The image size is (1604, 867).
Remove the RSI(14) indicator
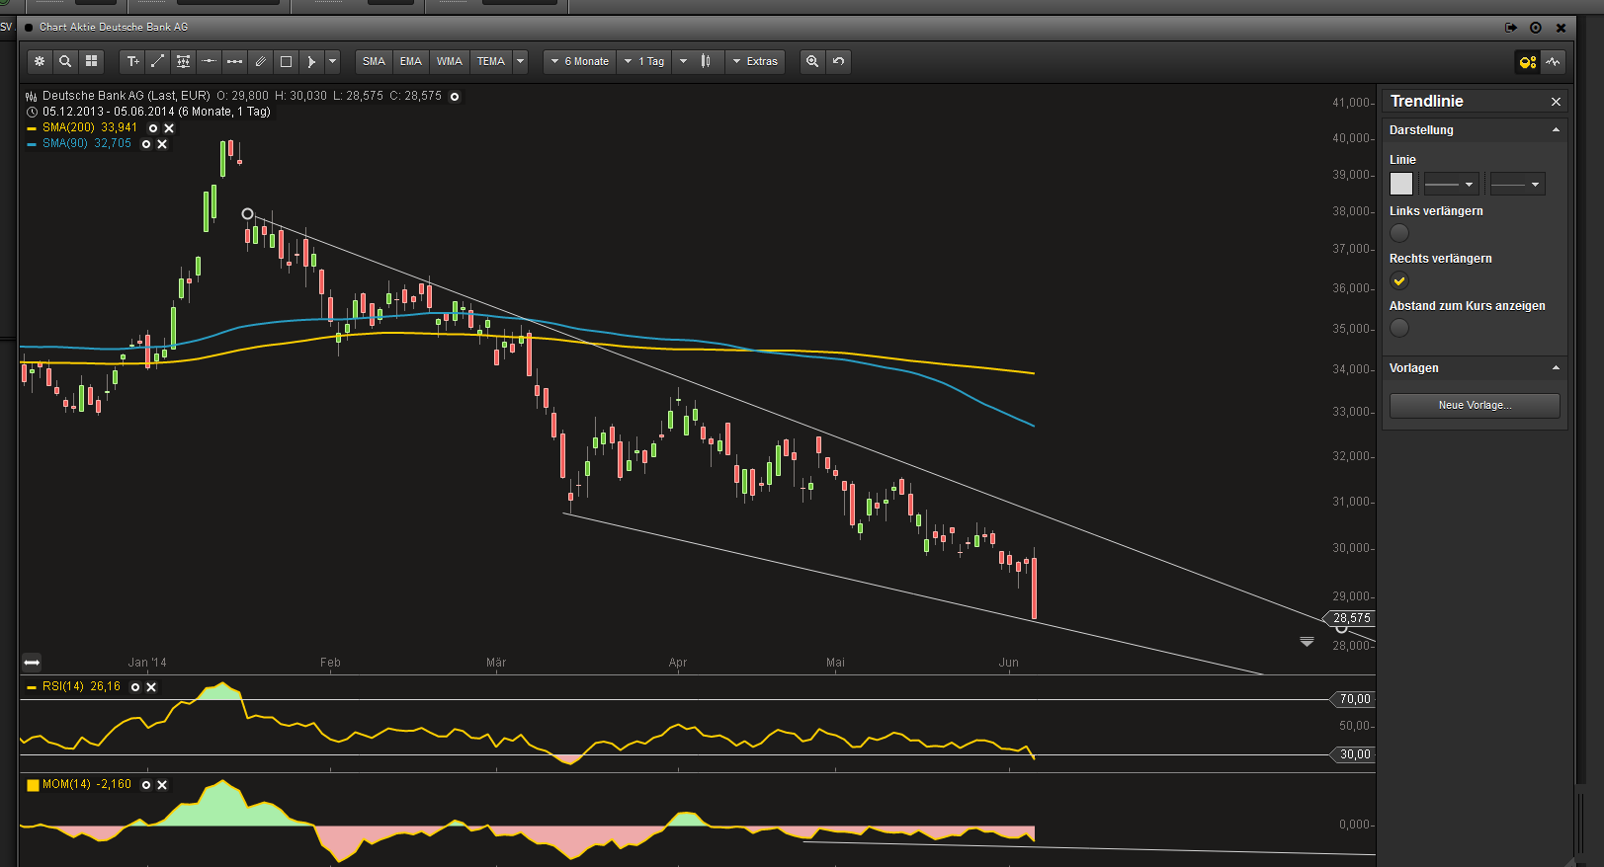(151, 687)
